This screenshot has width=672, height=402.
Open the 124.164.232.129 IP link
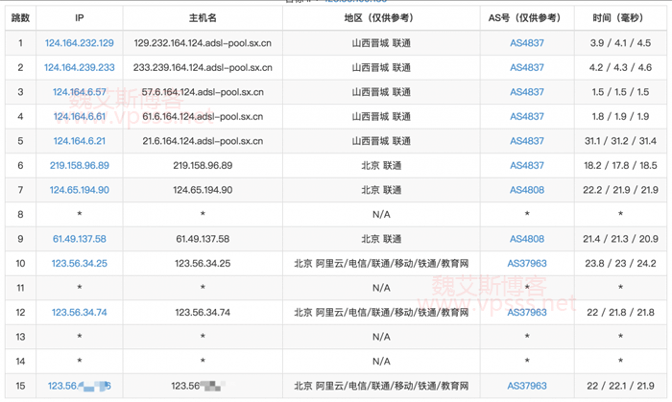coord(80,43)
